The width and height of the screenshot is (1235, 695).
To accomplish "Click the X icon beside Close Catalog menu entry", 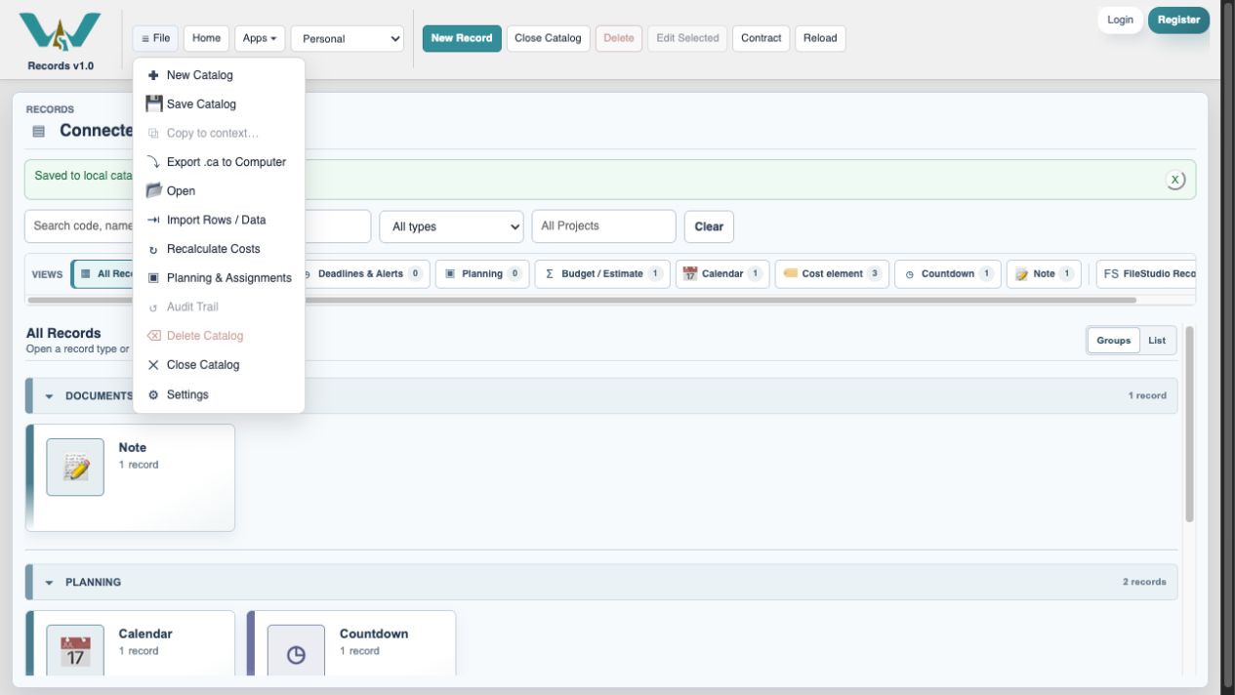I will point(153,365).
